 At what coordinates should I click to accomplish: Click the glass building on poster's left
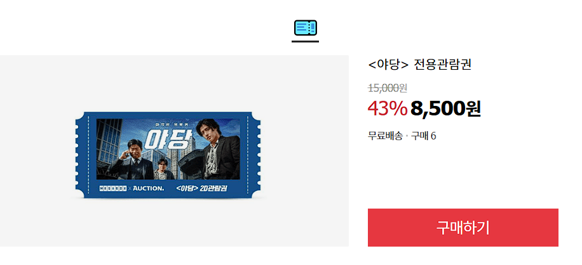point(109,142)
